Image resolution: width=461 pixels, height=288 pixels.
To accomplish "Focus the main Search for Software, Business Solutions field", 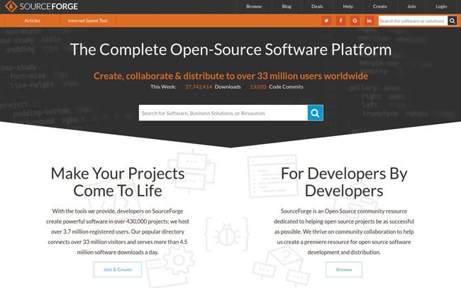I will tap(223, 113).
